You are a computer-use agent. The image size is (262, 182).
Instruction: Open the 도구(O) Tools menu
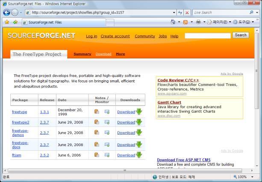pos(244,22)
